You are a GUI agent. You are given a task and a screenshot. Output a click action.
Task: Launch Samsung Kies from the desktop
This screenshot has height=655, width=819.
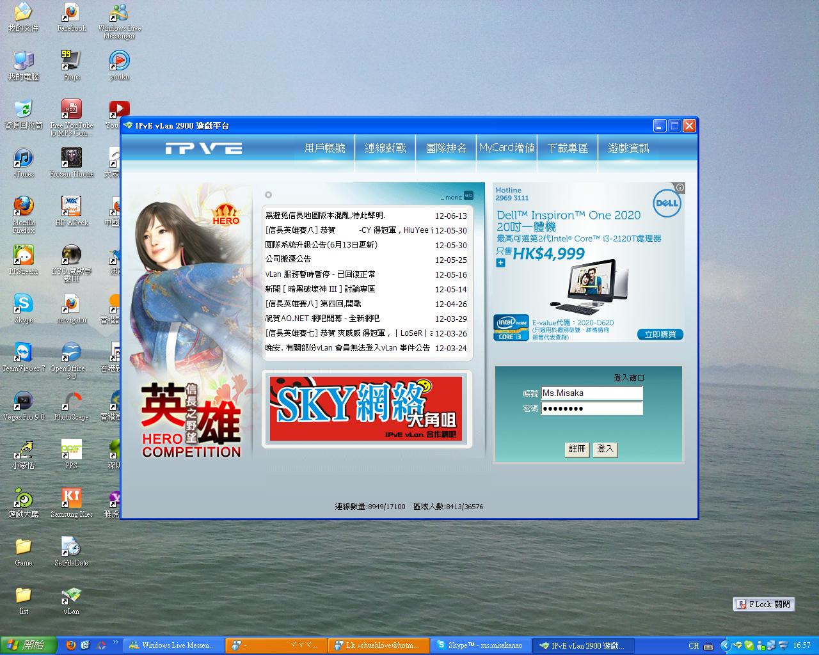71,504
